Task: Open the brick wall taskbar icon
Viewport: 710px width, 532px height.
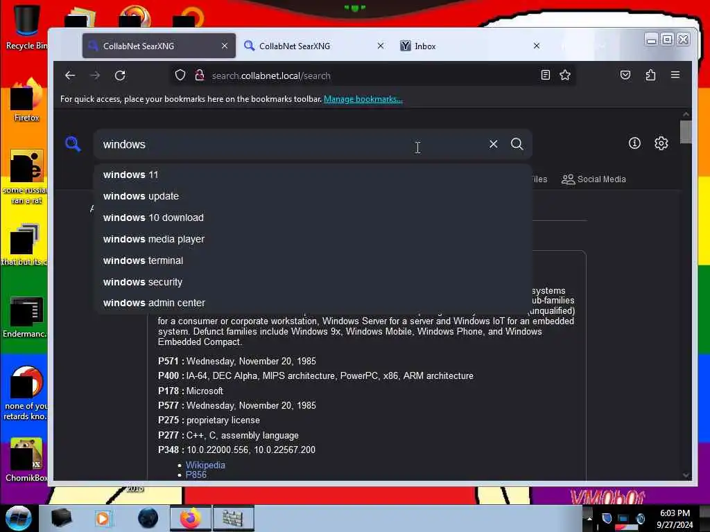Action: [233, 518]
